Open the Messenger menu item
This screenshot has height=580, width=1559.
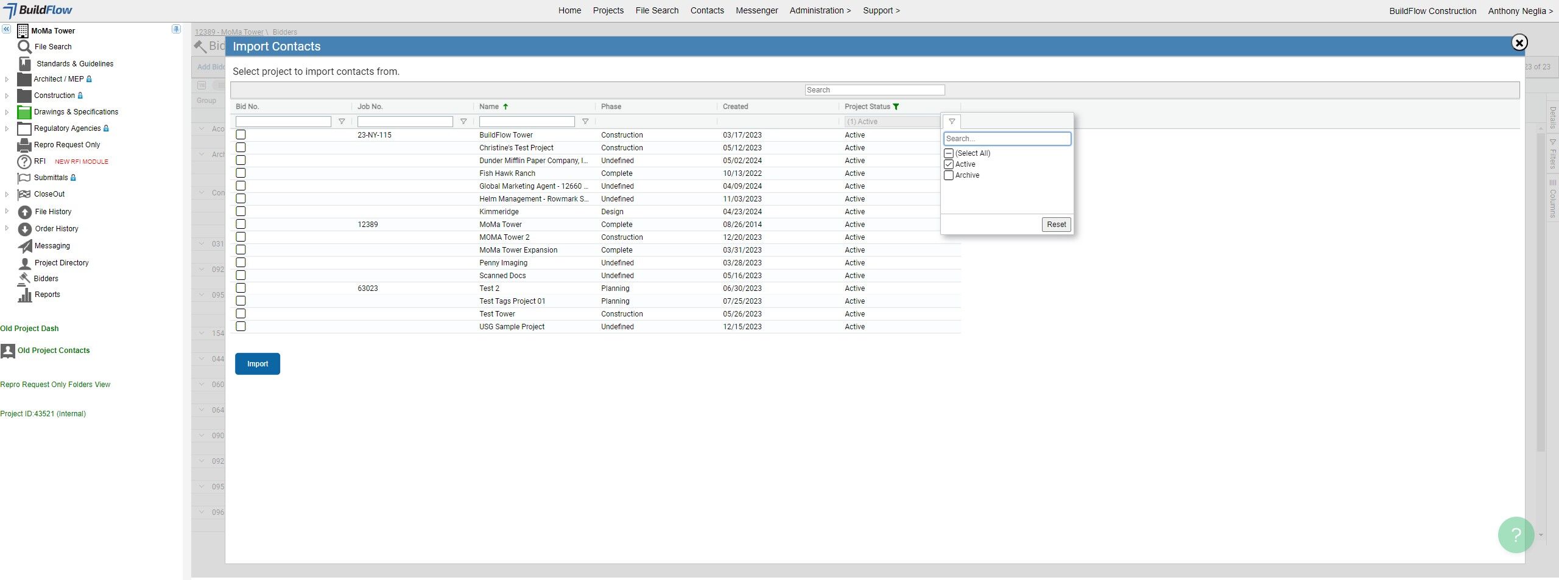(x=756, y=10)
